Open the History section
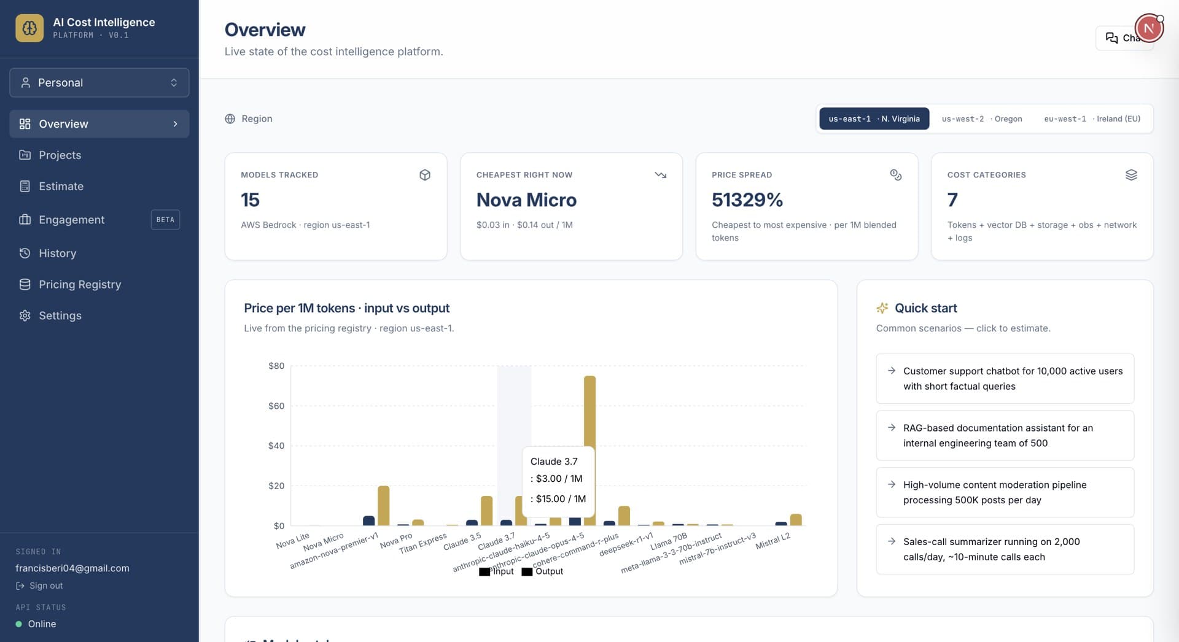The image size is (1179, 642). coord(99,253)
